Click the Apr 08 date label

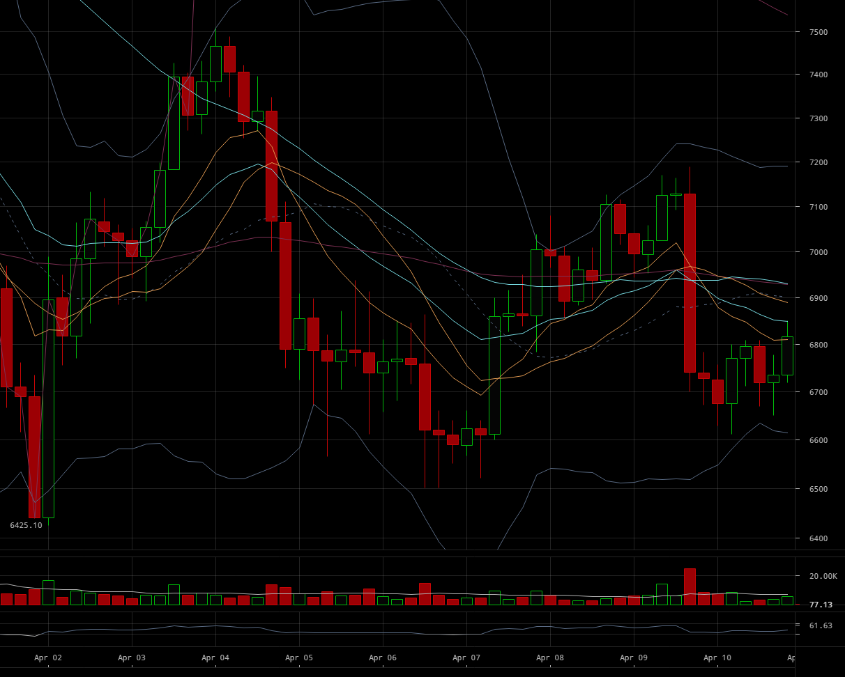click(550, 658)
